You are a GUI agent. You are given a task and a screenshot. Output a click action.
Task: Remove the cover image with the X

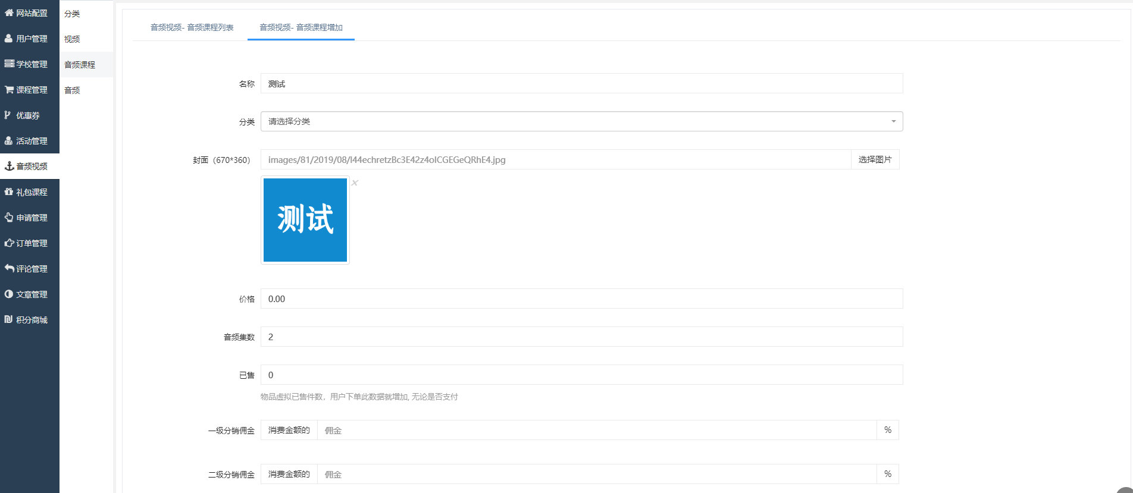355,183
